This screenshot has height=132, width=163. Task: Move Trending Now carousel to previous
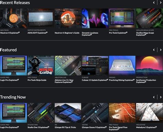[x=154, y=97]
